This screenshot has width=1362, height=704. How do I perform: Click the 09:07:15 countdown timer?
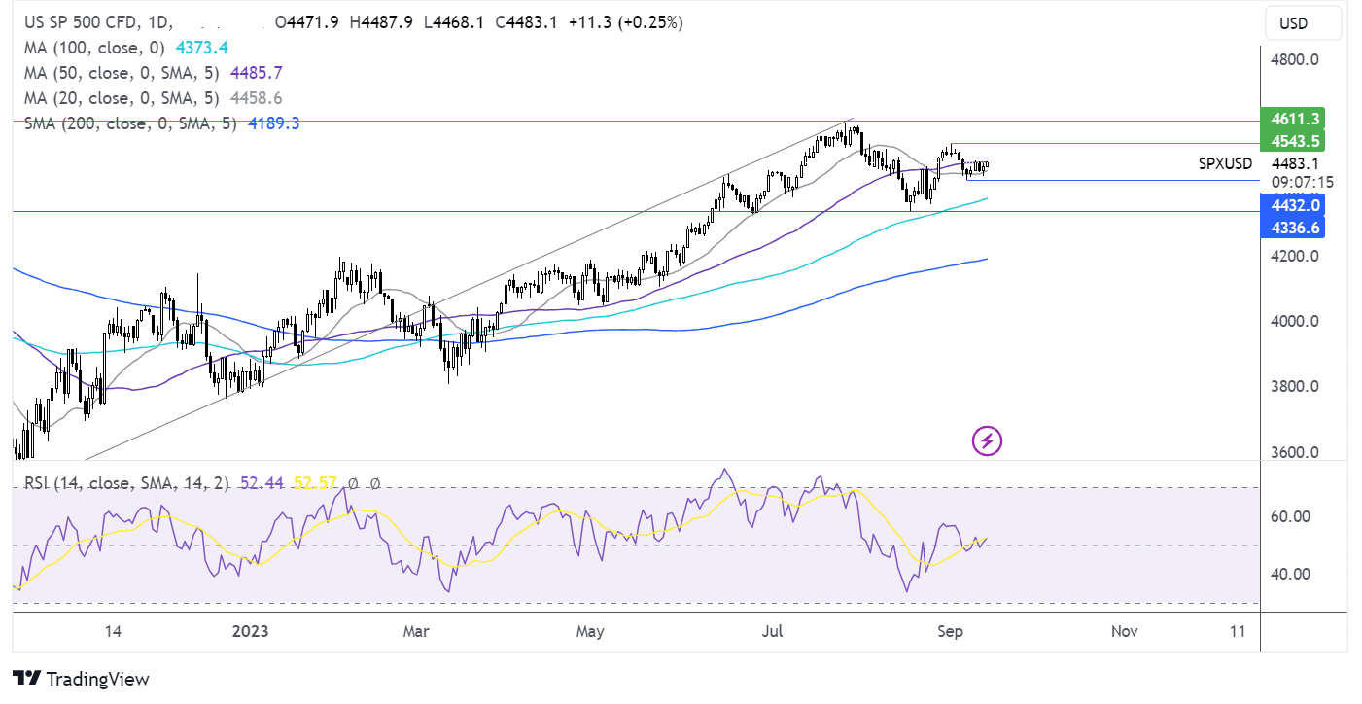(1302, 182)
